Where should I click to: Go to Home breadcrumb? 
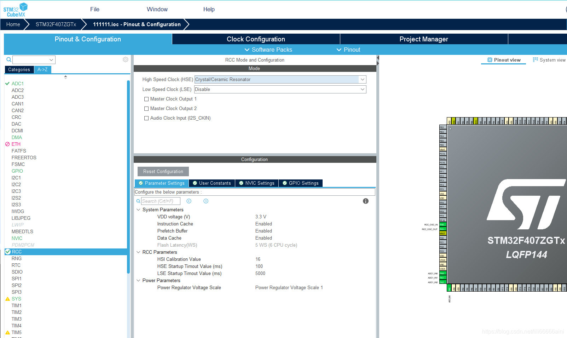tap(13, 24)
